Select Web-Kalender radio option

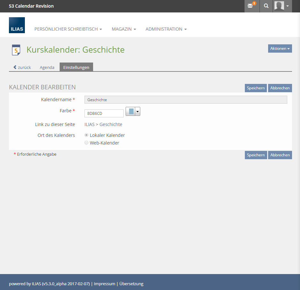[x=86, y=143]
